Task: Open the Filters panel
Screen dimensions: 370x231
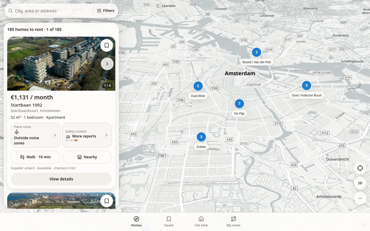Action: [x=105, y=10]
